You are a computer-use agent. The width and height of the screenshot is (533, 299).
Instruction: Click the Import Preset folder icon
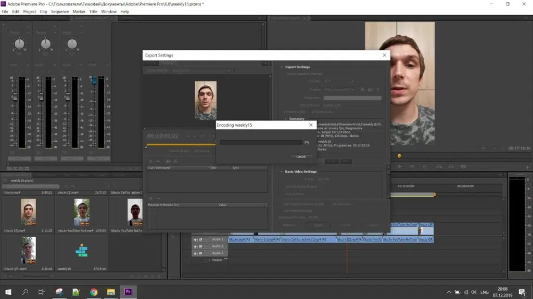pos(370,89)
